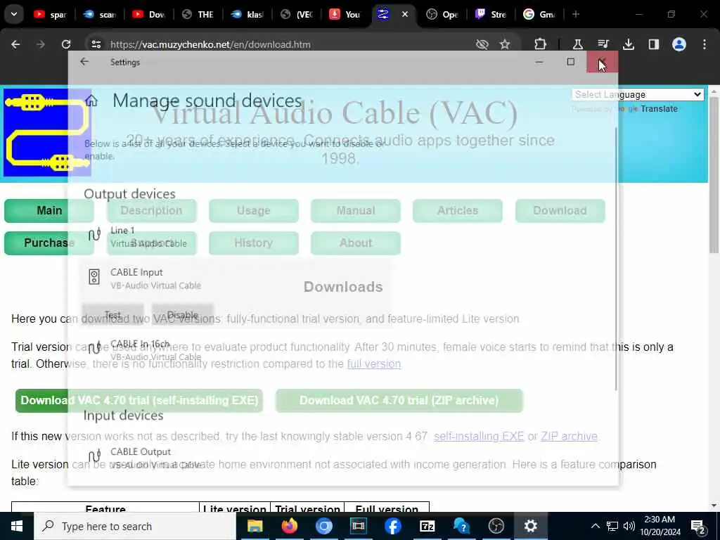The image size is (720, 540).
Task: Open version 4.67 'ZIP archive' link
Action: tap(569, 436)
